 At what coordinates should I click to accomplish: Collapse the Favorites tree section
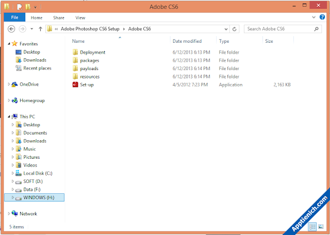click(9, 44)
